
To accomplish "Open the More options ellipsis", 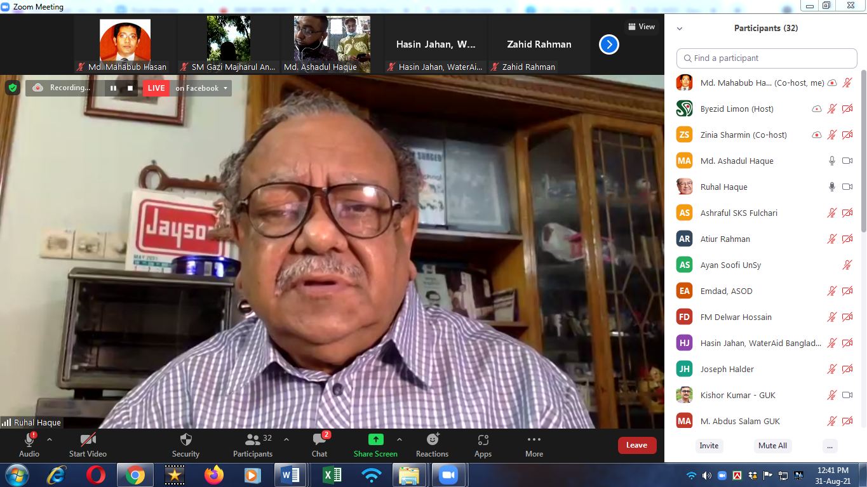I will 534,439.
